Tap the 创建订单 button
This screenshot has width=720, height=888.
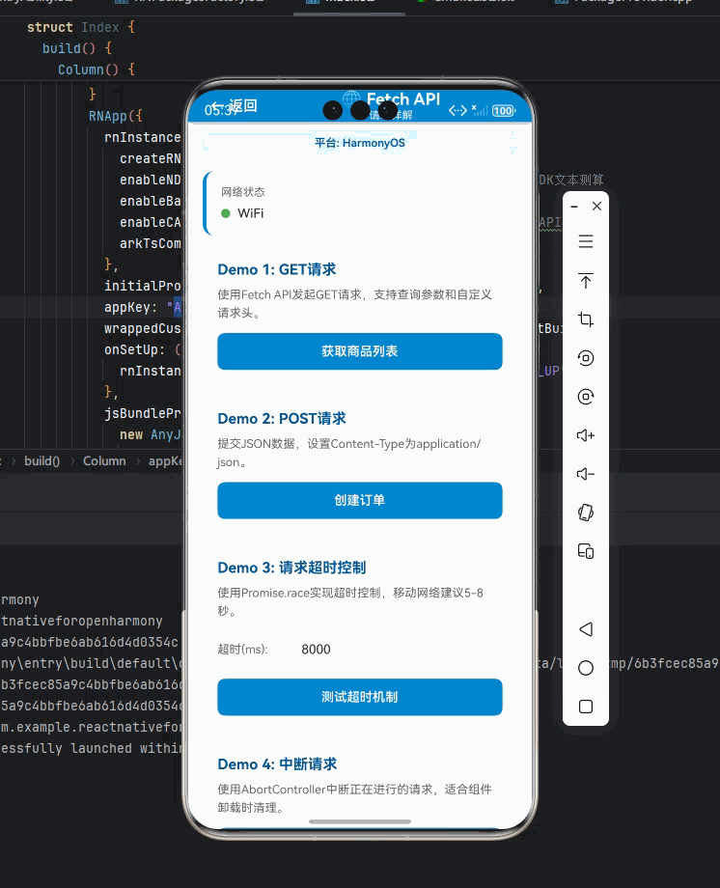click(x=360, y=500)
